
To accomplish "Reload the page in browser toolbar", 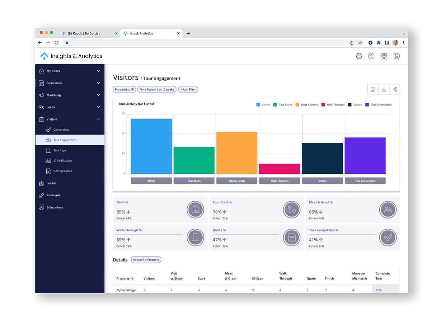I will coord(56,43).
